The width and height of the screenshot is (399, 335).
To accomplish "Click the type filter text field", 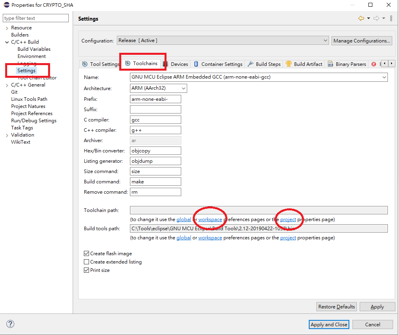I will (x=35, y=18).
